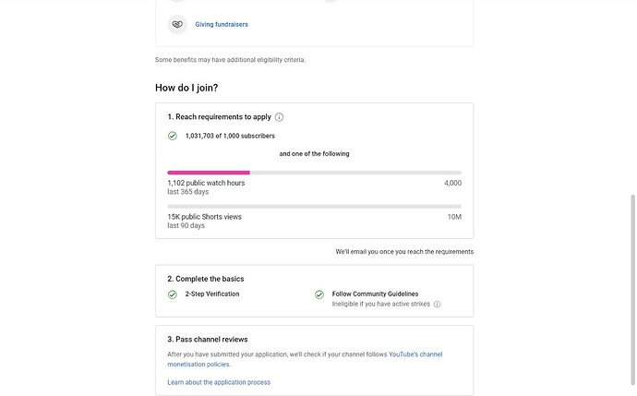
Task: Click the page's vertical scrollbar thumb
Action: click(x=633, y=290)
